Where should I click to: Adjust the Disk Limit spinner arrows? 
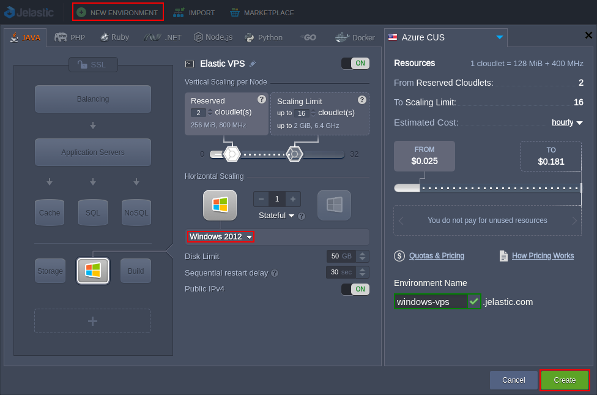tap(363, 256)
